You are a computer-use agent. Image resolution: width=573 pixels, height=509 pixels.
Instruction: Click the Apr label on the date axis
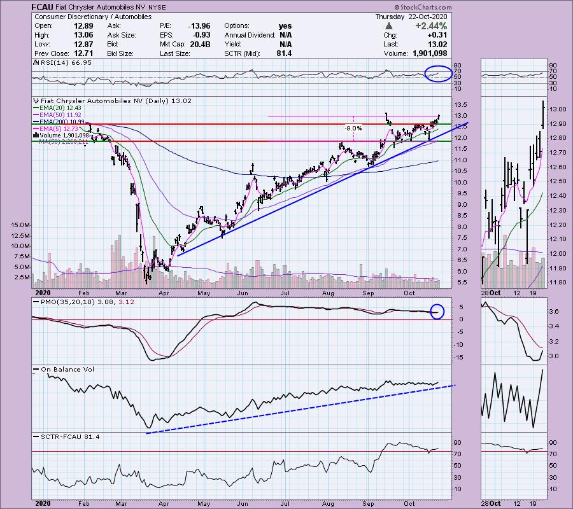164,293
